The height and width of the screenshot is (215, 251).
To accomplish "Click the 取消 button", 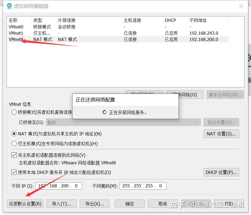I will click(163, 204).
